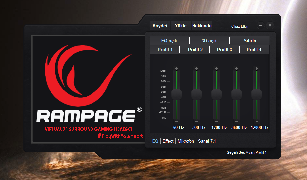307x180 pixels.
Task: Select Profil 1
Action: pos(165,50)
